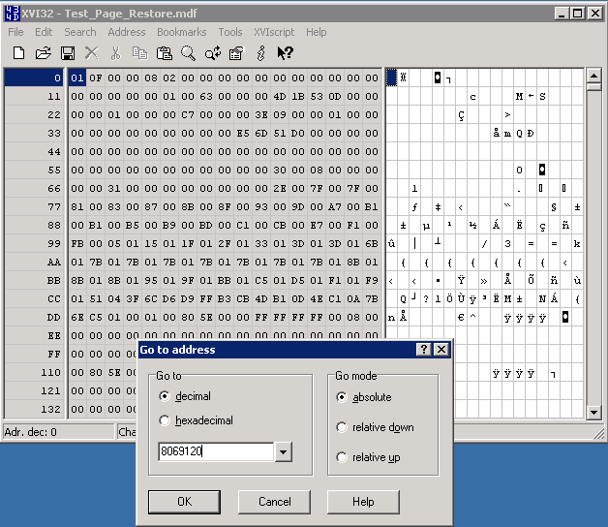Screen dimensions: 608x527
Task: Click the scroll down arrow of the hex view
Action: [x=593, y=413]
